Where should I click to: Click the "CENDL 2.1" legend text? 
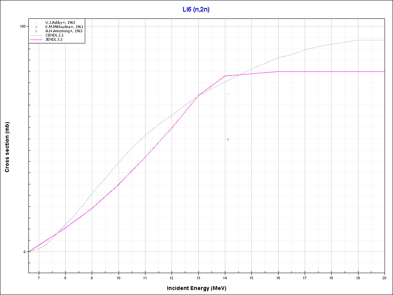click(x=54, y=35)
